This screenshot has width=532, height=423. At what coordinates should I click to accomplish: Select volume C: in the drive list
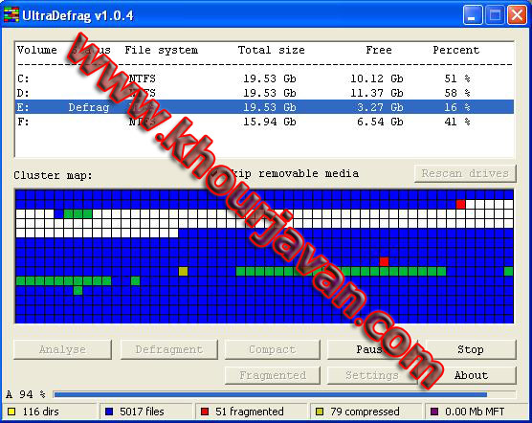coord(264,78)
